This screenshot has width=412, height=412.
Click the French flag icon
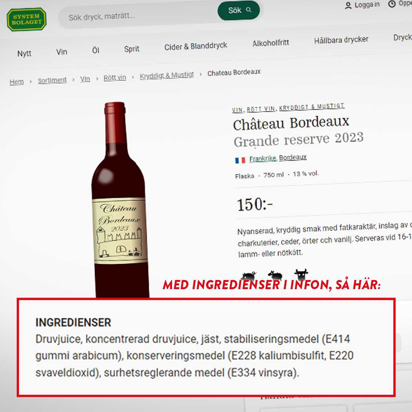(x=240, y=160)
